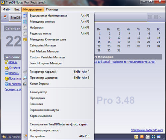Click the О программе link
The image size is (166, 140).
coord(15,84)
